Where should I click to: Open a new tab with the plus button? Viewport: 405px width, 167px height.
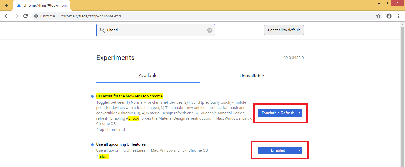click(7, 5)
